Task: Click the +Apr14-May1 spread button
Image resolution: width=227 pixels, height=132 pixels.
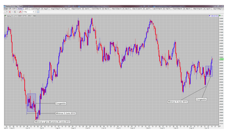Action: [x=217, y=9]
